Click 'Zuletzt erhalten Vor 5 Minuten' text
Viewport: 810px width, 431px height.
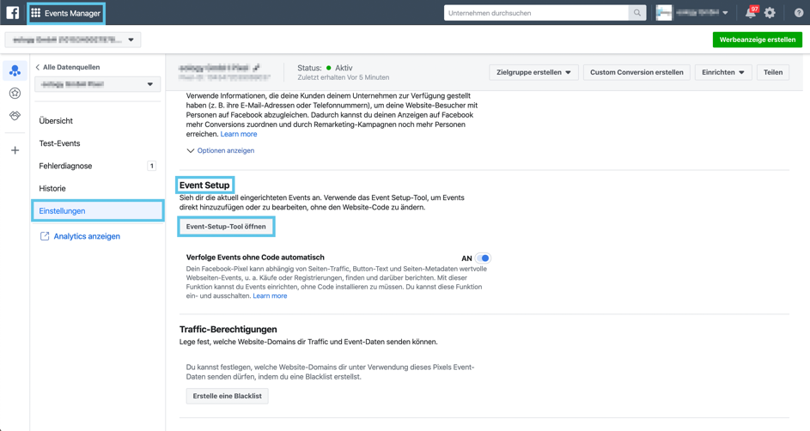click(343, 77)
